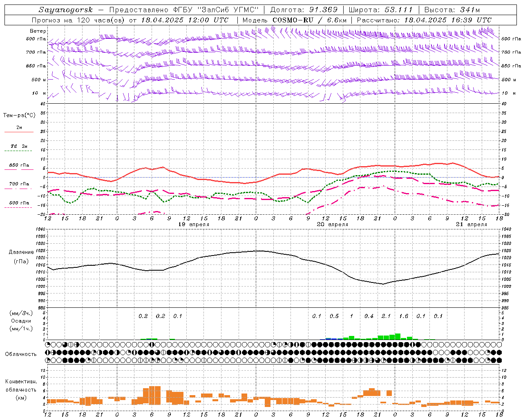
Task: Click the "0.4" precipitation amount value
Action: 369,316
